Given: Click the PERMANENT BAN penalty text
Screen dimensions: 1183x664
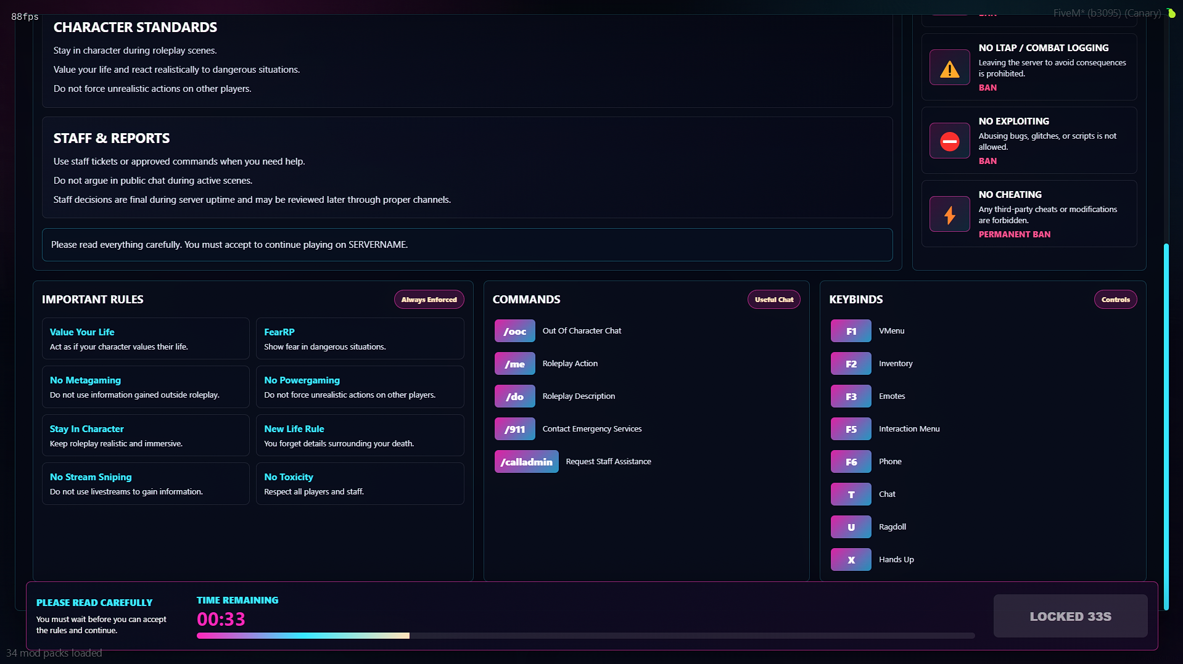Looking at the screenshot, I should click(1014, 235).
